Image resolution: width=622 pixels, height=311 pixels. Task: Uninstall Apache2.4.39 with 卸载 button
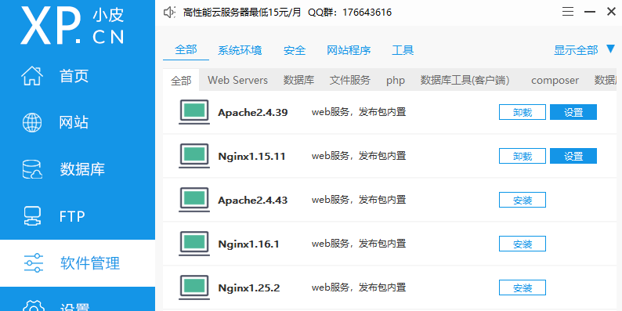pyautogui.click(x=522, y=112)
